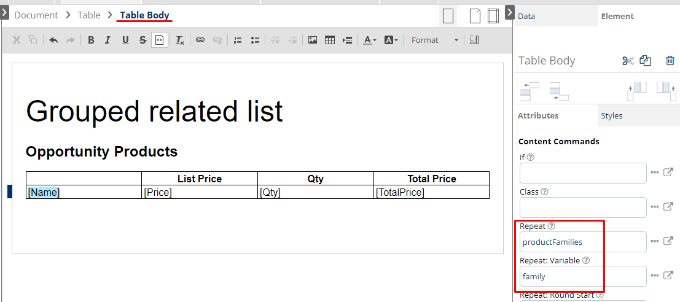Click the Insert Image icon in toolbar
680x302 pixels.
[313, 40]
